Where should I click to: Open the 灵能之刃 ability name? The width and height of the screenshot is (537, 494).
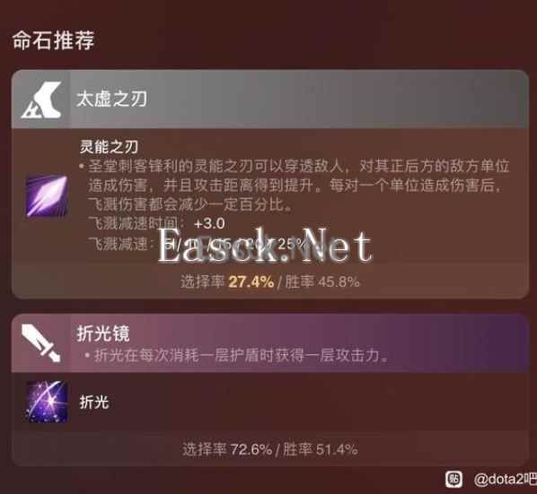(x=109, y=147)
